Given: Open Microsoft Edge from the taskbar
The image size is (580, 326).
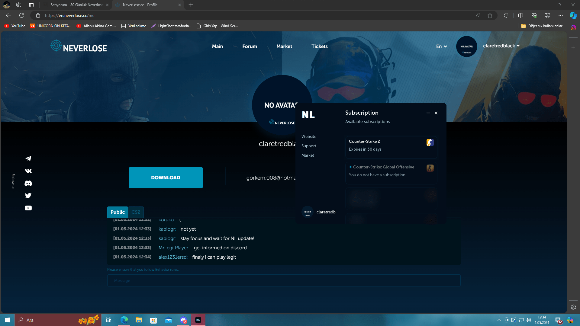Looking at the screenshot, I should tap(124, 320).
